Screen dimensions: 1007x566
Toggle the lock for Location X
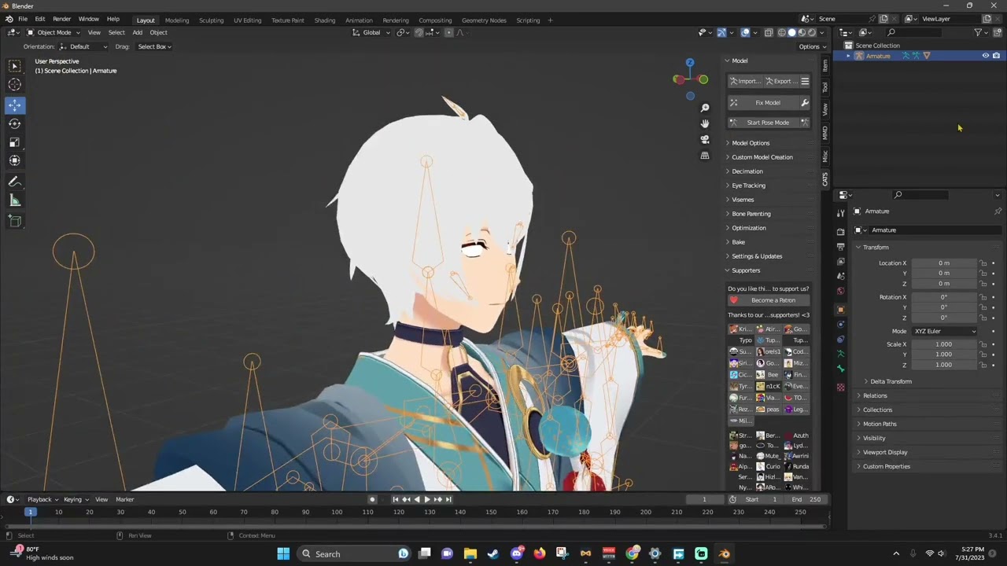click(983, 263)
